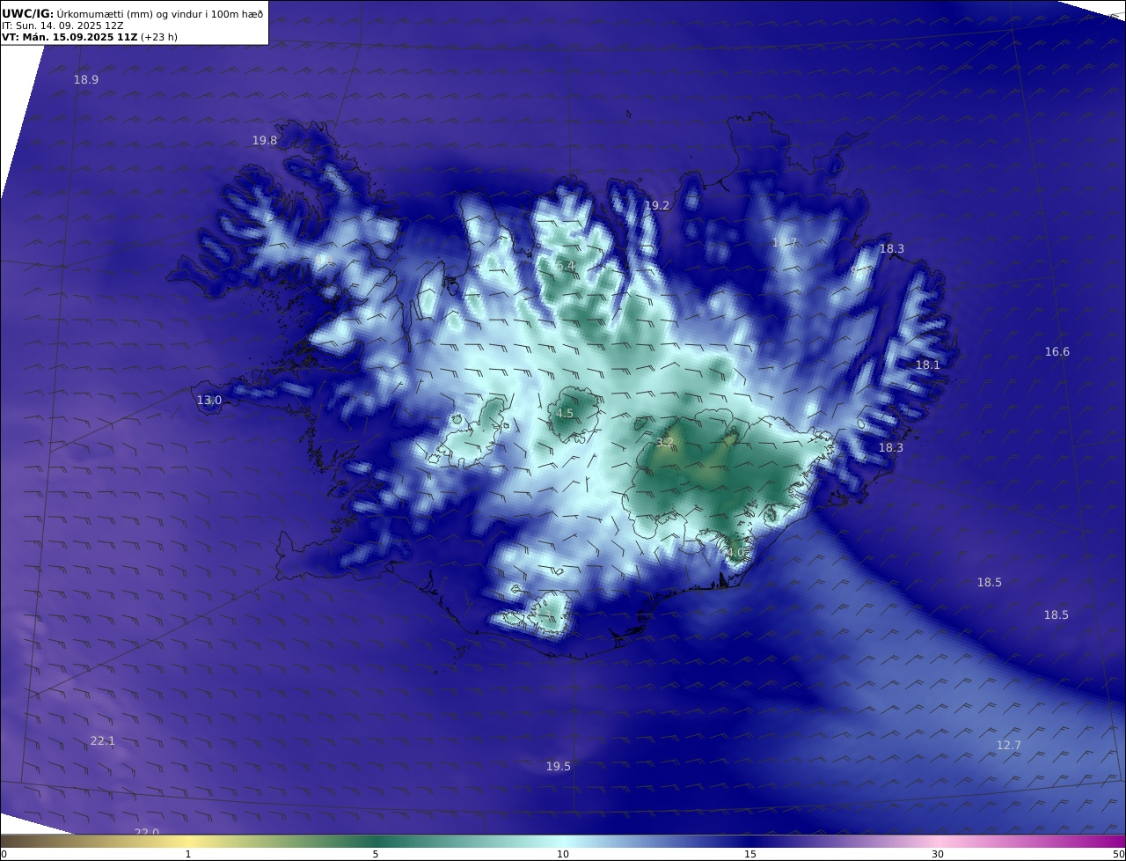Click the 18.1 value label
The width and height of the screenshot is (1126, 861).
click(x=928, y=364)
